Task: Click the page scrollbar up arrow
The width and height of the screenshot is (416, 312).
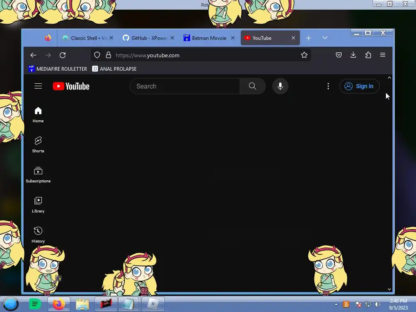Action: tap(389, 78)
